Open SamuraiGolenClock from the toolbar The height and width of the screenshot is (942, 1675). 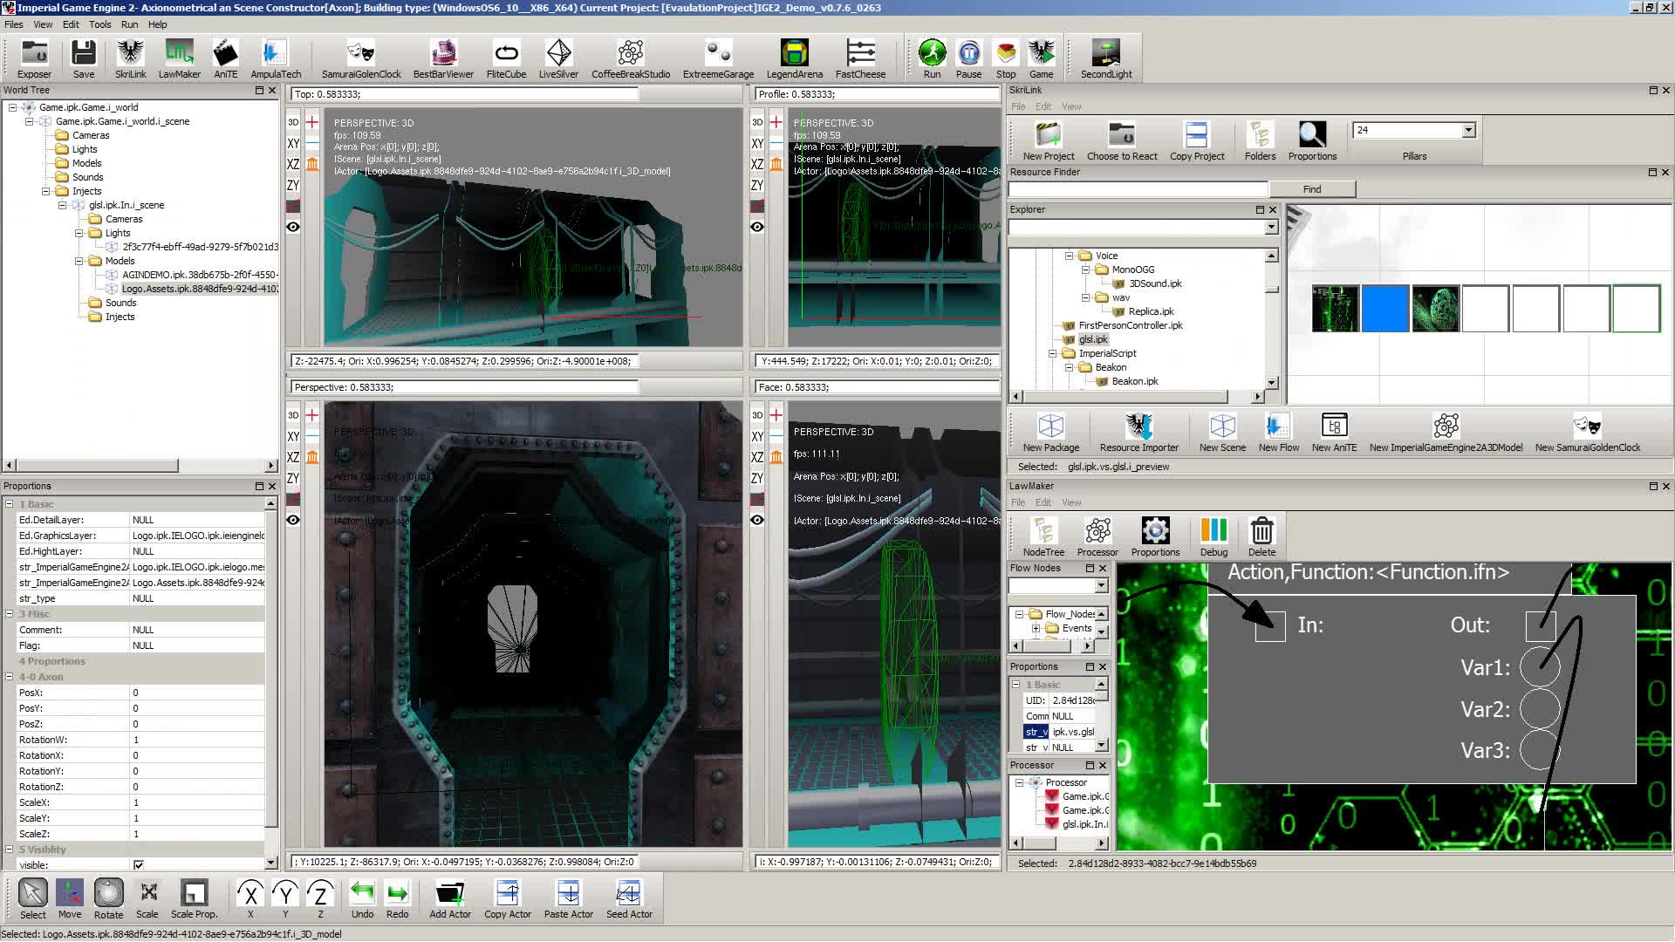361,58
